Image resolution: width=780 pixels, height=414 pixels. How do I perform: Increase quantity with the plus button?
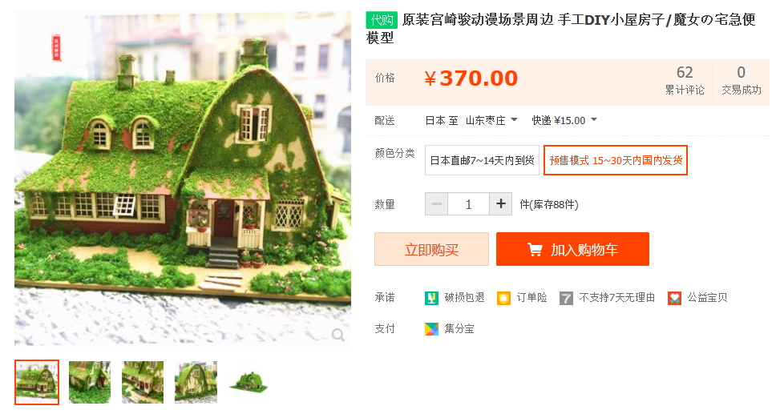(501, 203)
